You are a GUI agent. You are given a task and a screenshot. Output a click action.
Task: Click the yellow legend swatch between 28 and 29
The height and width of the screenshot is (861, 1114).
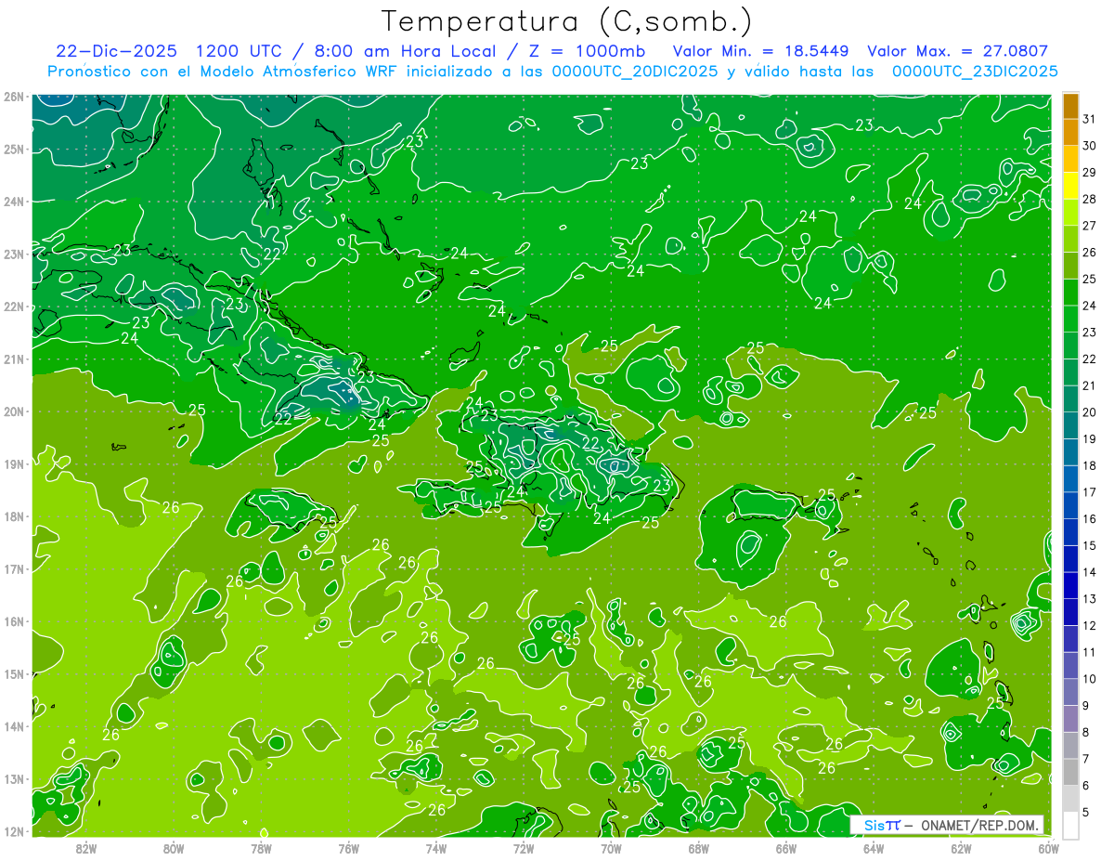pos(1070,186)
